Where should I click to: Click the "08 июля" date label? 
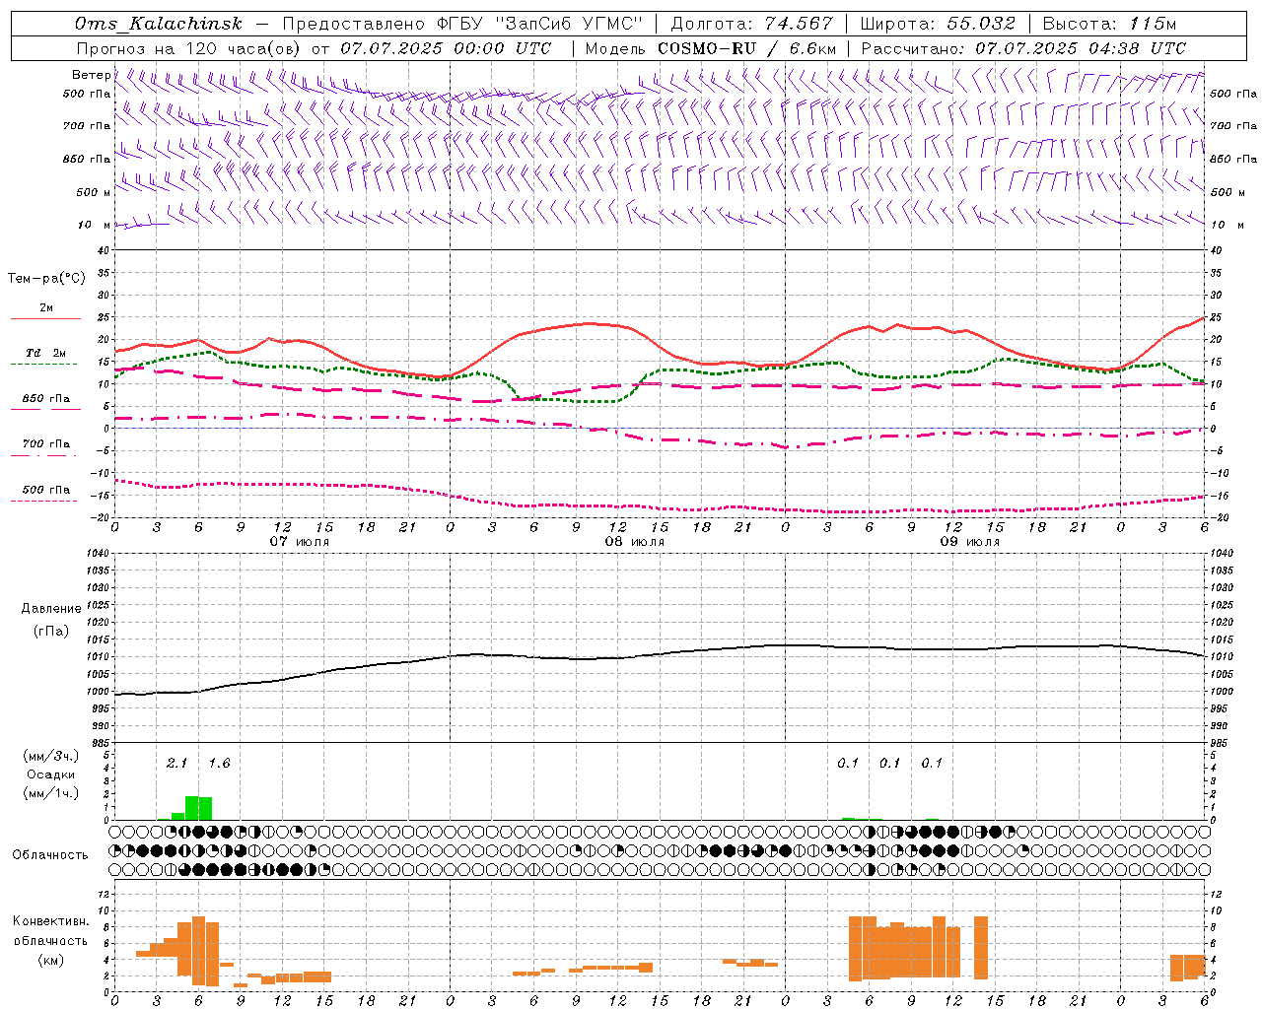635,542
